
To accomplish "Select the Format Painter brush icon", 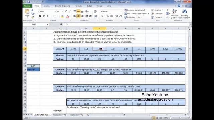I will (32, 17).
